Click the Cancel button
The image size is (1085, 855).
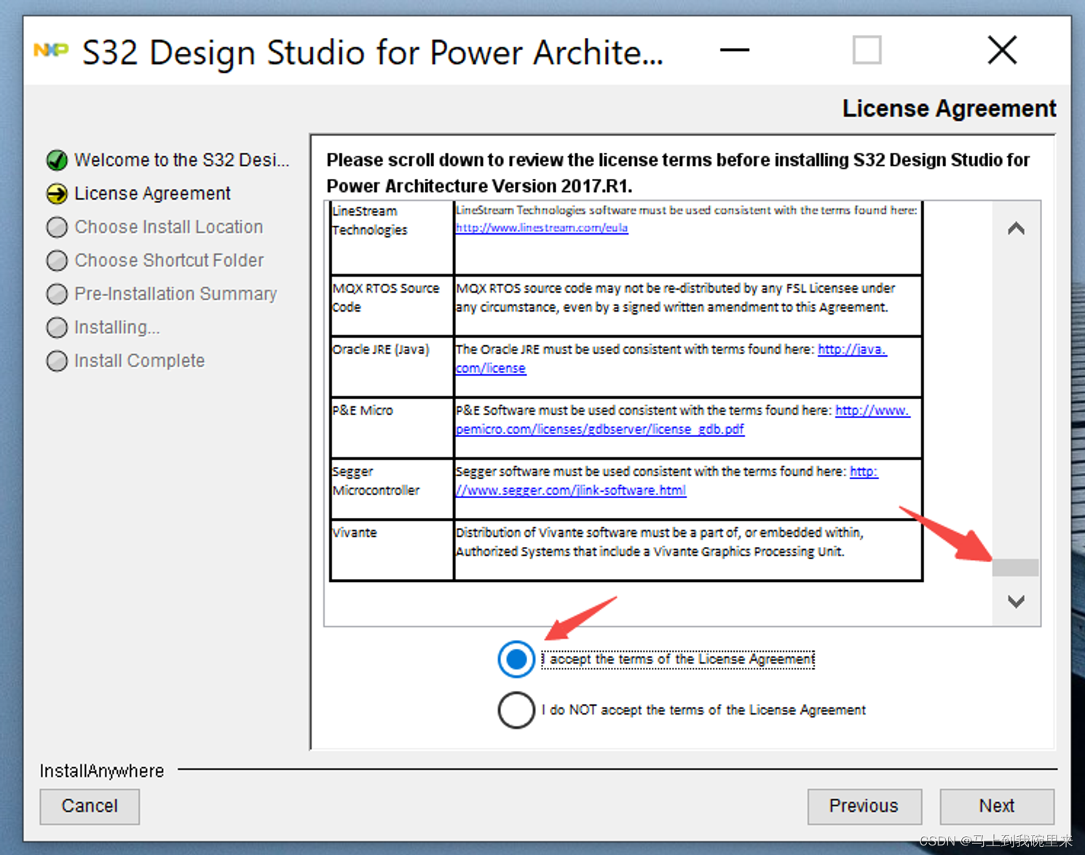click(90, 806)
